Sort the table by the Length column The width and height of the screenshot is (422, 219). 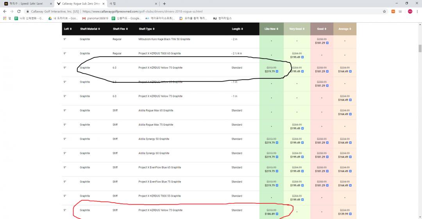click(x=237, y=29)
